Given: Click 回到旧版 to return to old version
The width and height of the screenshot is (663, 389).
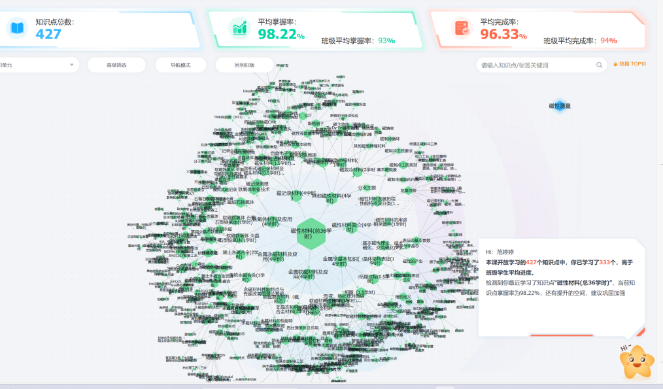Looking at the screenshot, I should (x=245, y=65).
